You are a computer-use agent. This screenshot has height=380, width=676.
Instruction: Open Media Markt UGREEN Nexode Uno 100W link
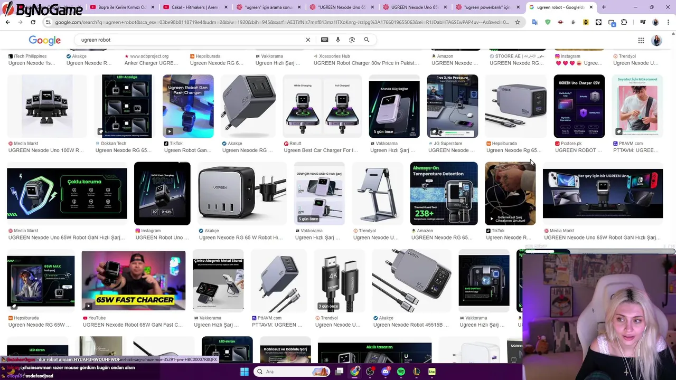pos(46,150)
